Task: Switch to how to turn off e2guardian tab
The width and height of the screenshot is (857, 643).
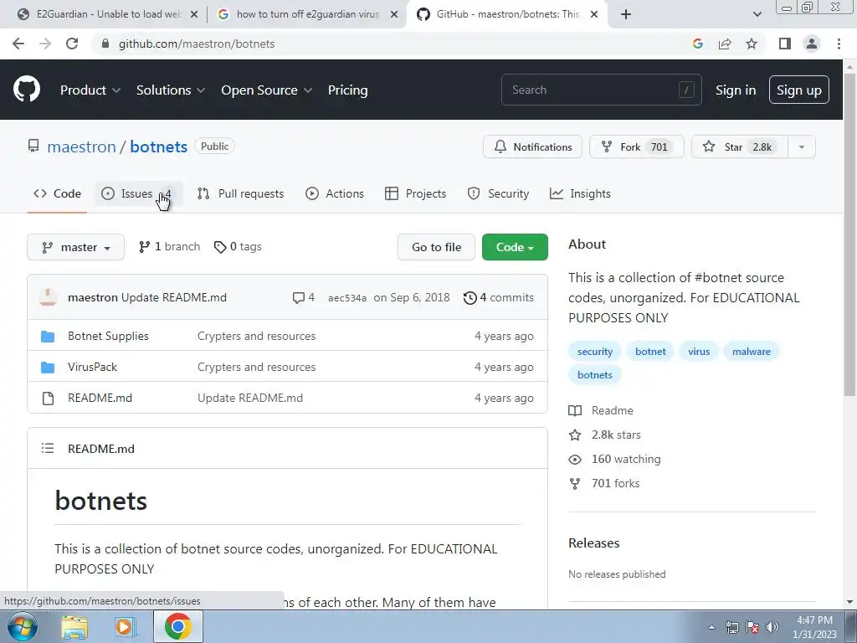Action: [x=308, y=14]
